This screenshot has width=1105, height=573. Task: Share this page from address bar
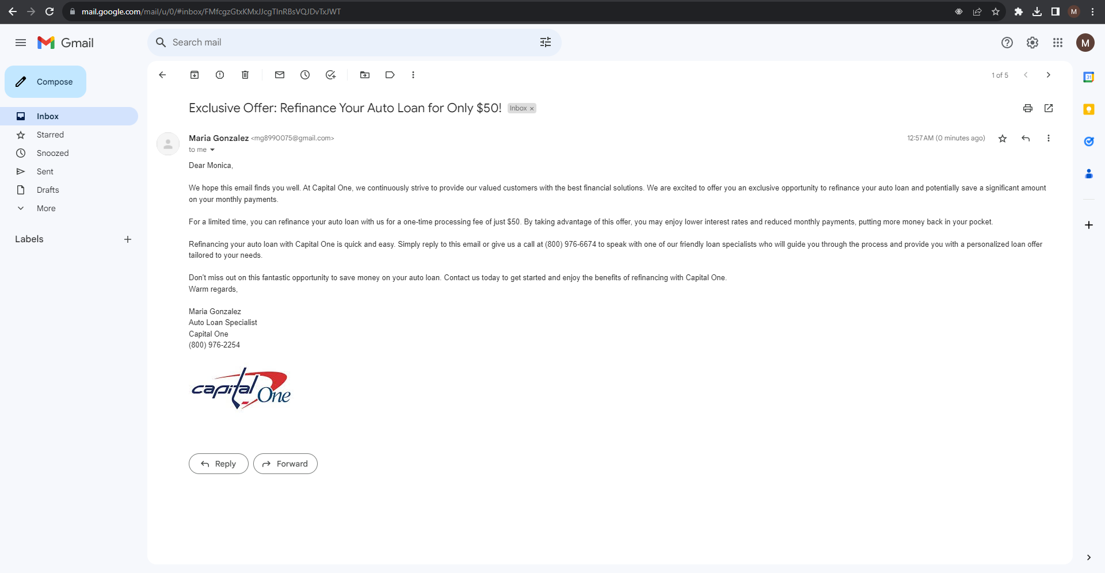point(977,12)
